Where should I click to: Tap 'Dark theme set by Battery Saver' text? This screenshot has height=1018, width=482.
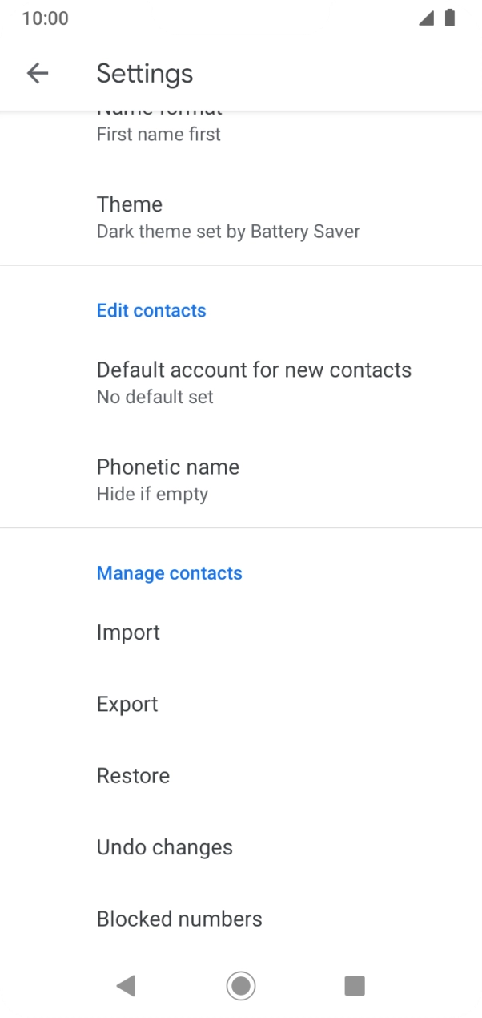coord(228,232)
